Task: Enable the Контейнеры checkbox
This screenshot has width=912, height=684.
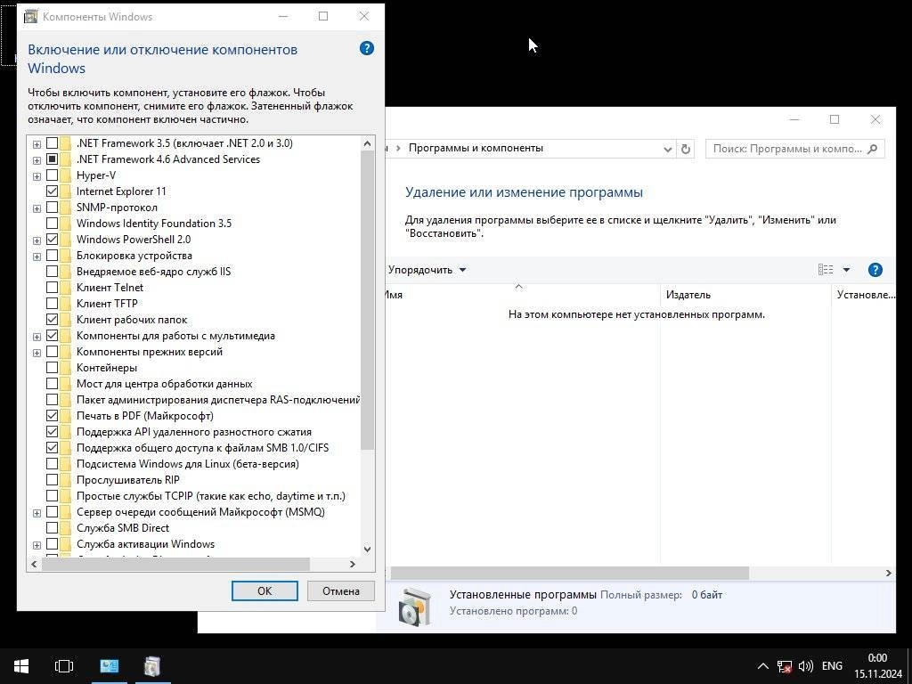Action: (52, 368)
